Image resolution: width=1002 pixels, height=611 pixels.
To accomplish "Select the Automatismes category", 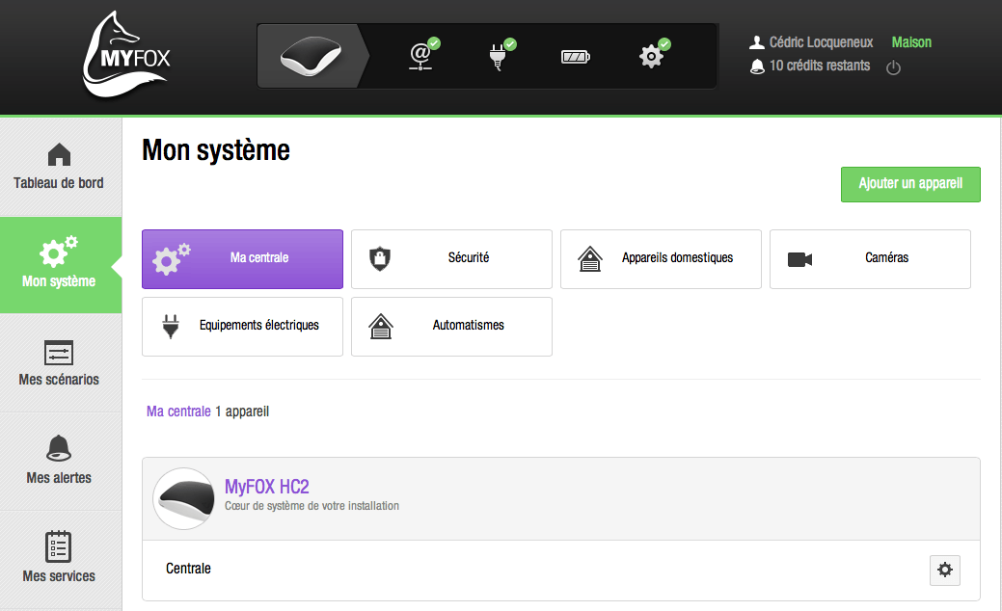I will (451, 327).
